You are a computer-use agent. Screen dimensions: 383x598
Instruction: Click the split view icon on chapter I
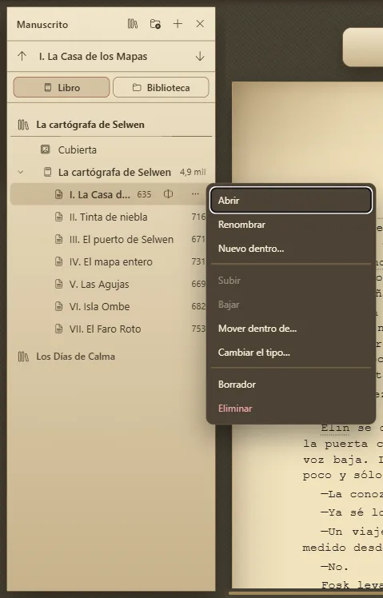[168, 194]
